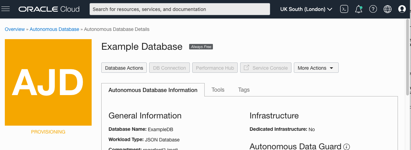Open the hamburger navigation menu

click(x=6, y=9)
